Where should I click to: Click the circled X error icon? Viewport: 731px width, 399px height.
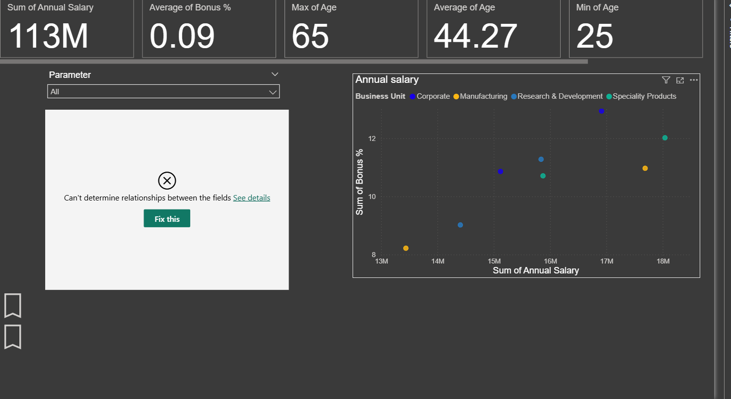coord(167,181)
